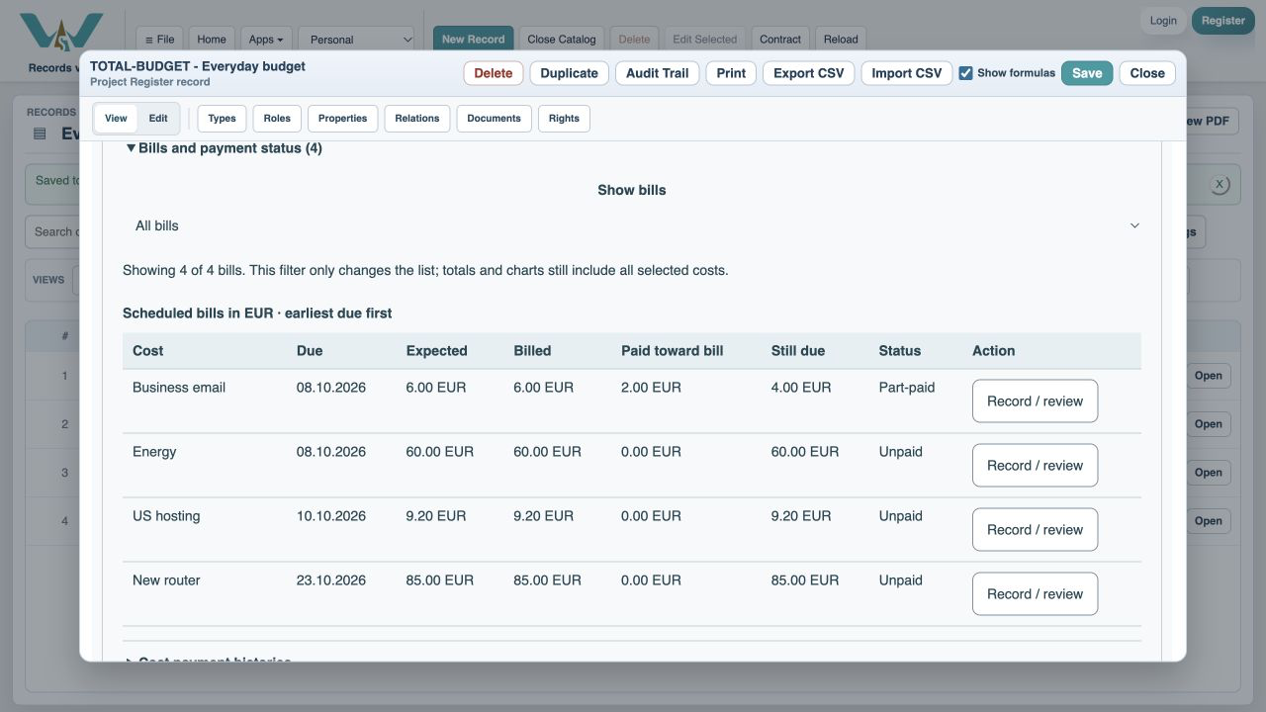
Task: Click the 85.00 EUR Still due value
Action: coord(805,580)
